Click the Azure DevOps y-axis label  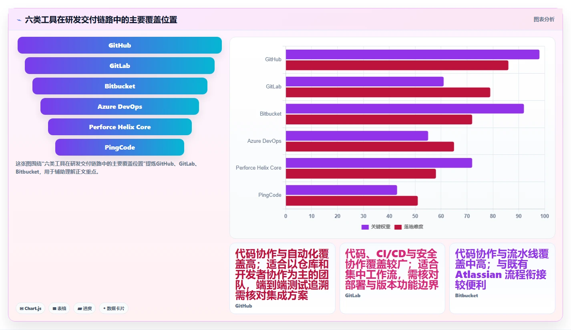(264, 141)
